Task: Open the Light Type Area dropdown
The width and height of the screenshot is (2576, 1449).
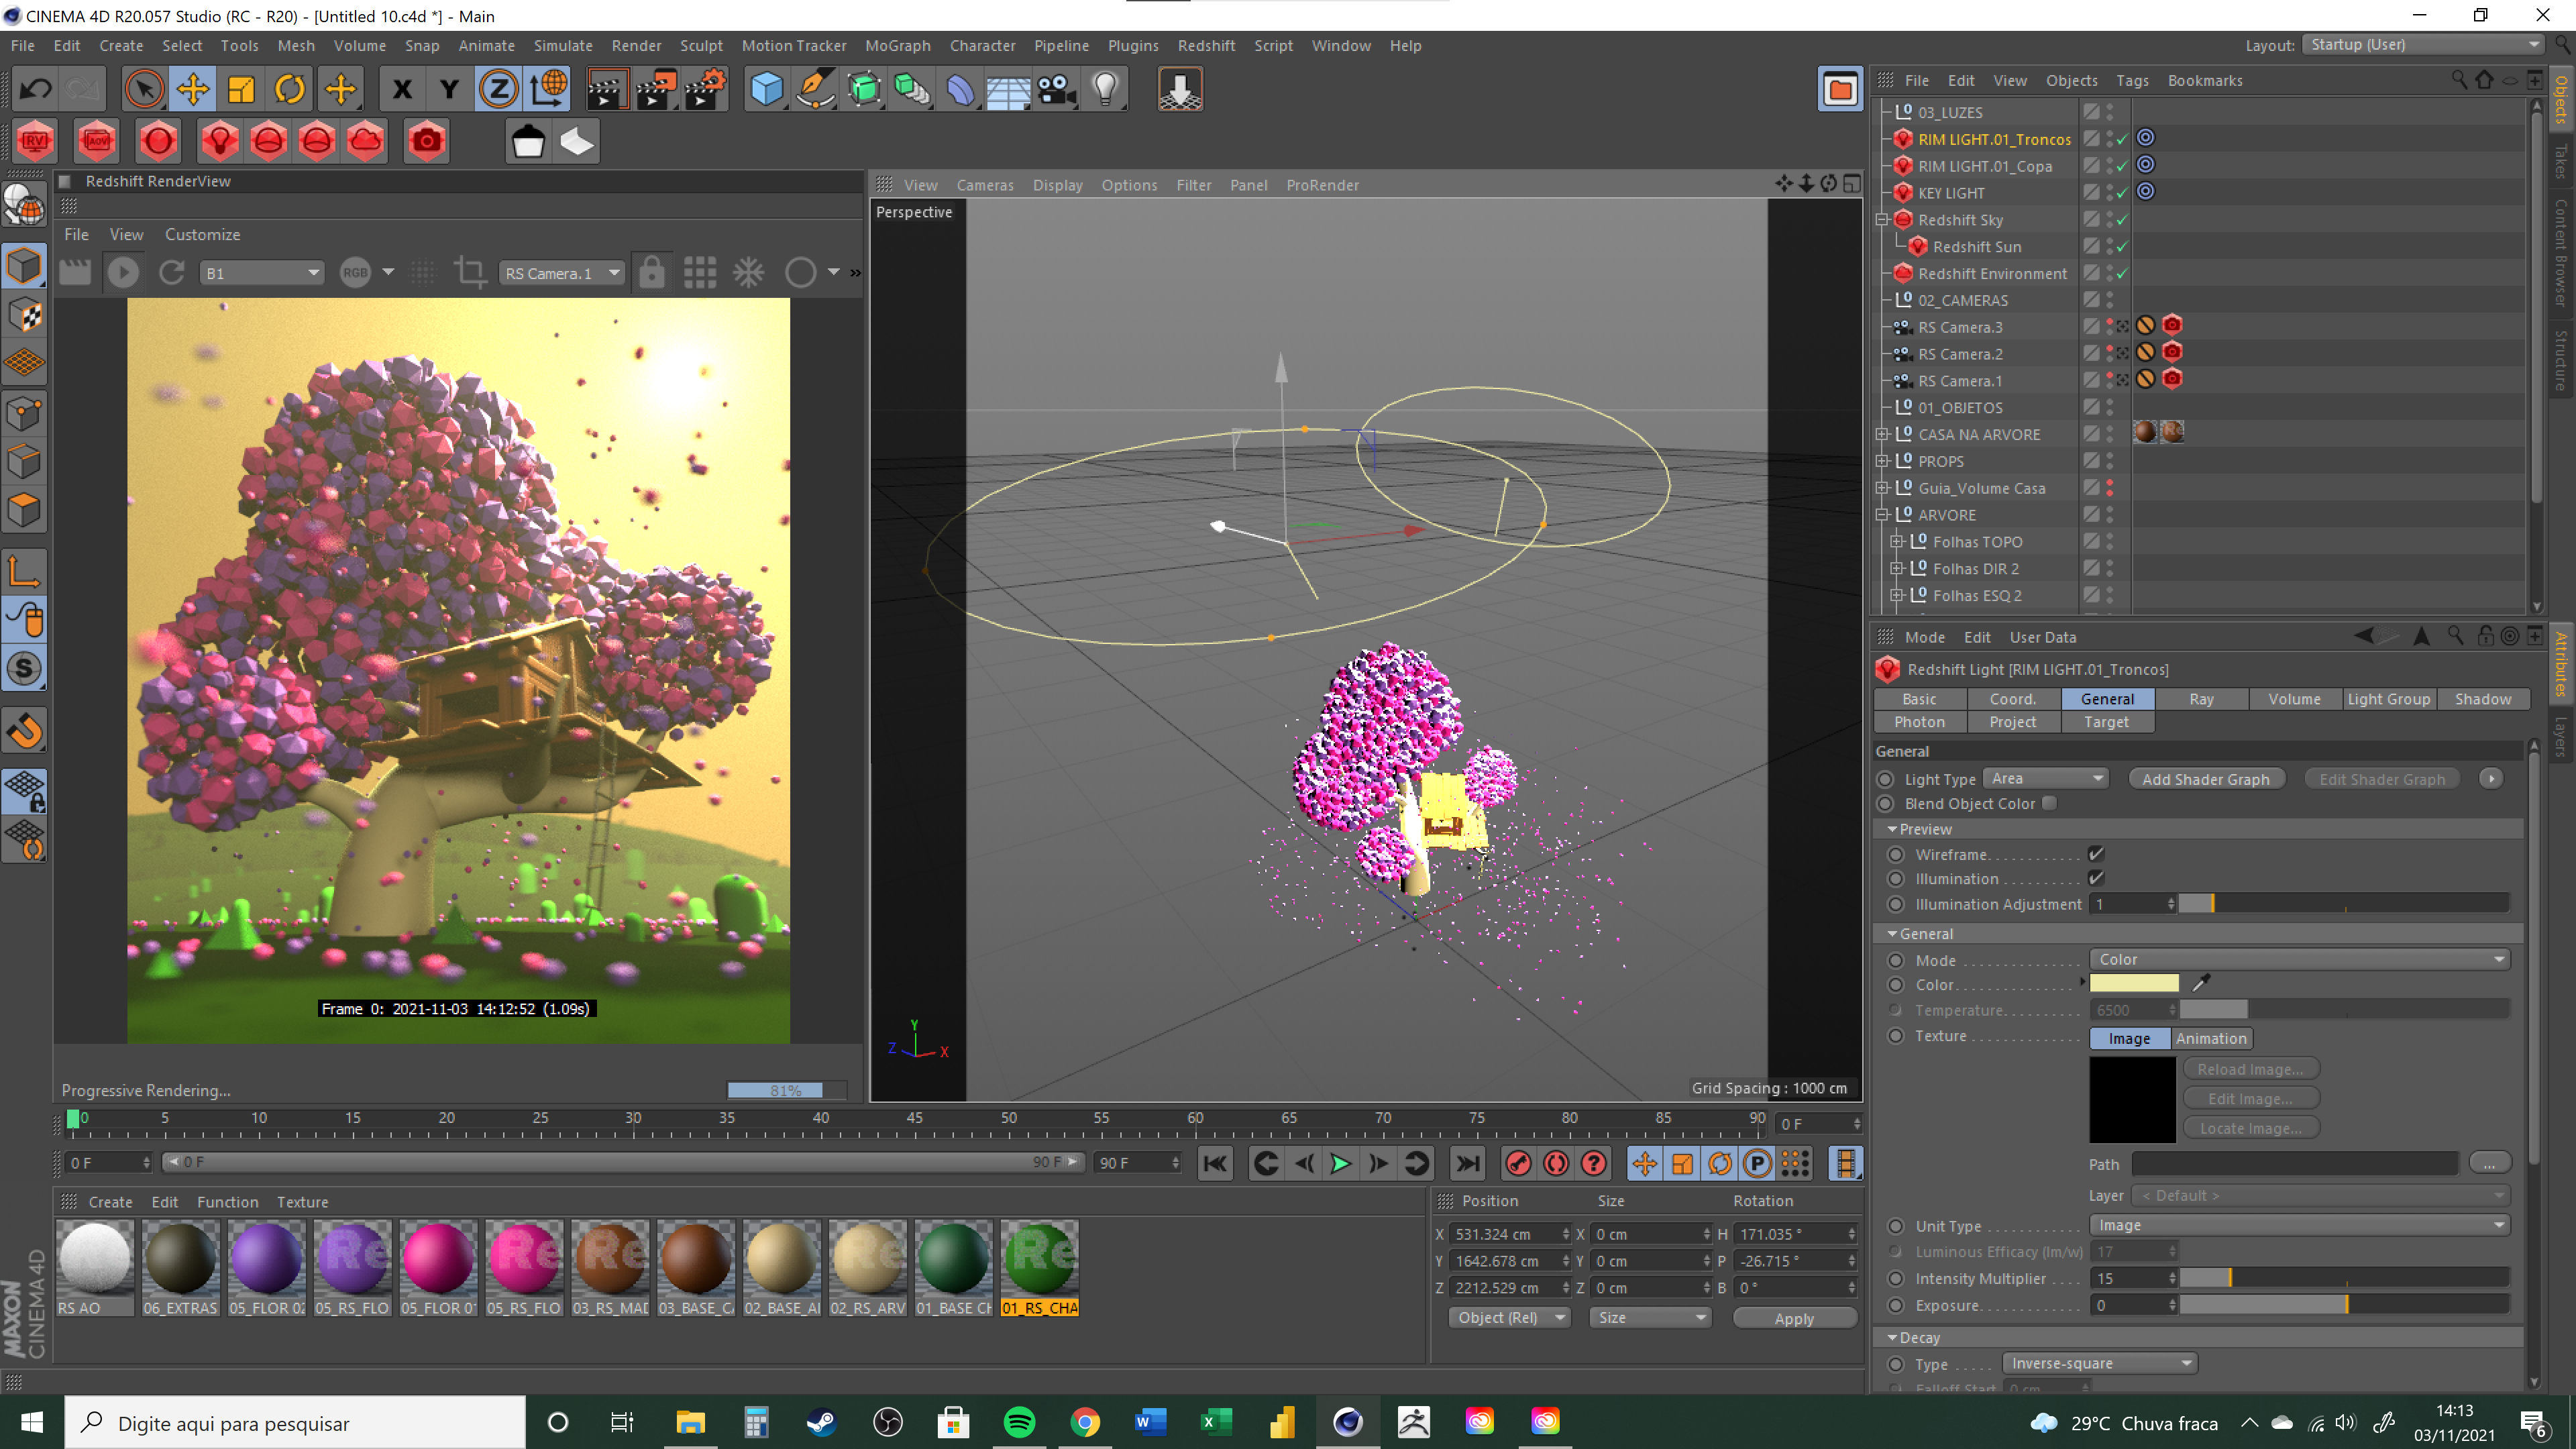Action: click(x=2046, y=779)
